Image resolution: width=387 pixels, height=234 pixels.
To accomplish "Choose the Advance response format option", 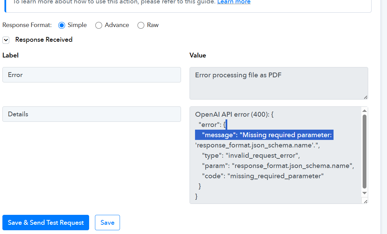I will (99, 25).
